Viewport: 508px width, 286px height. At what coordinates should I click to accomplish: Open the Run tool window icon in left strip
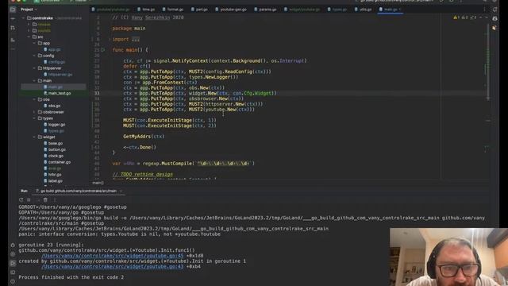[x=13, y=263]
